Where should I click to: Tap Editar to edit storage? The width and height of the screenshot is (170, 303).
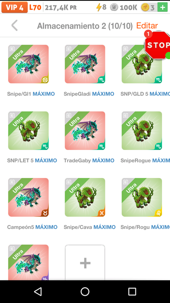pos(147,25)
